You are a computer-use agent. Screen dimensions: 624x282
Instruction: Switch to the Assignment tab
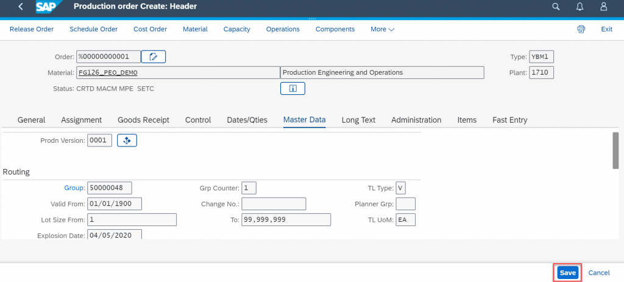tap(82, 120)
